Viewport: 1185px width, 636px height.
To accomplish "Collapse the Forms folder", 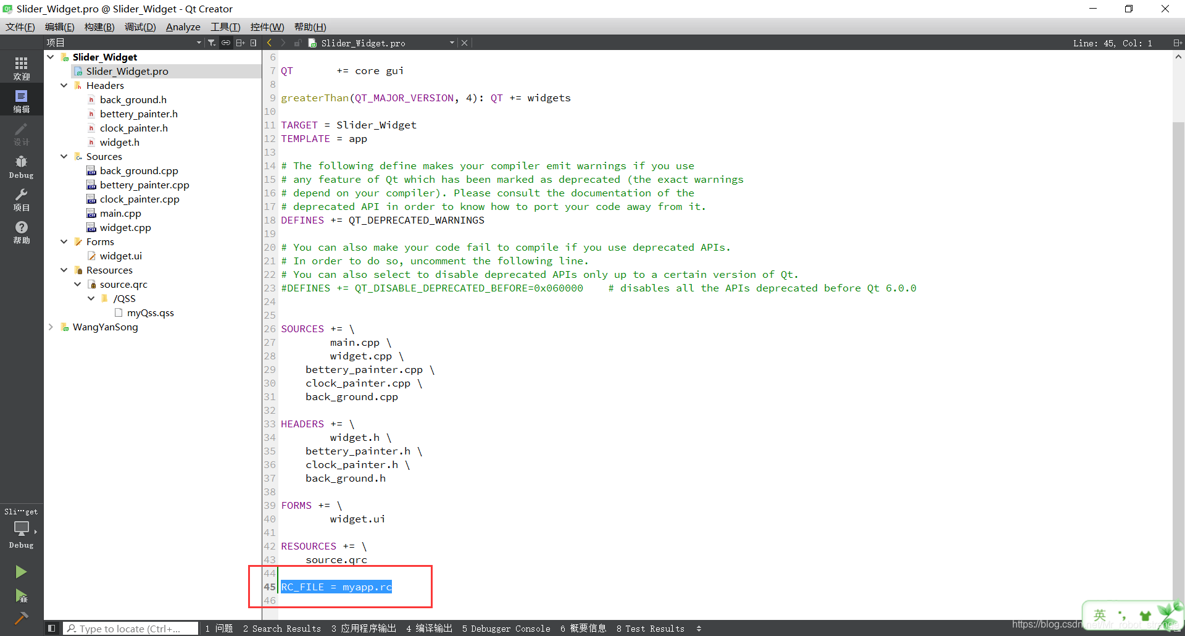I will (64, 241).
